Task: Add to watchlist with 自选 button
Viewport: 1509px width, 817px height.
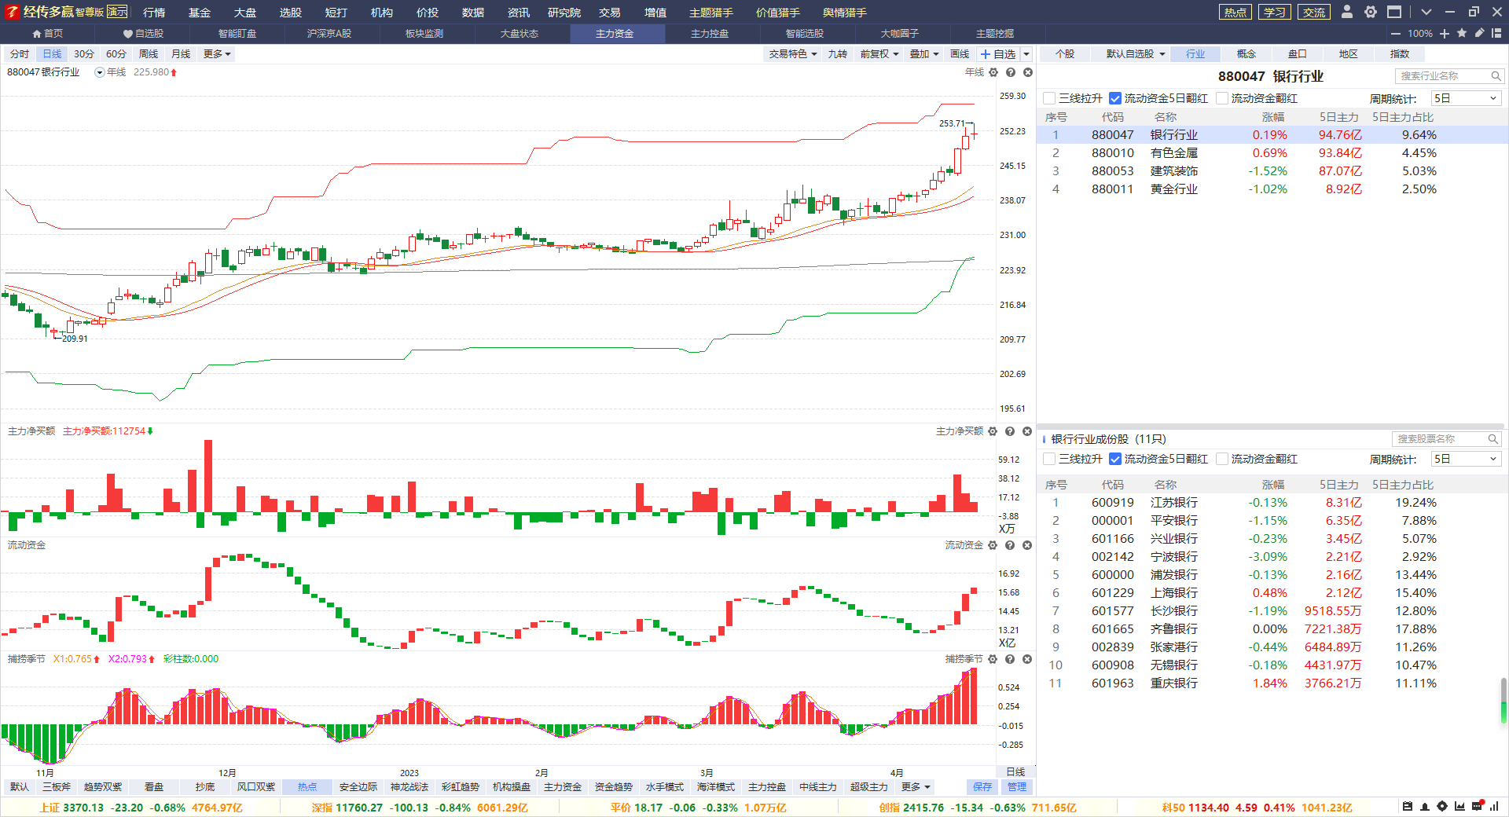Action: pyautogui.click(x=998, y=54)
